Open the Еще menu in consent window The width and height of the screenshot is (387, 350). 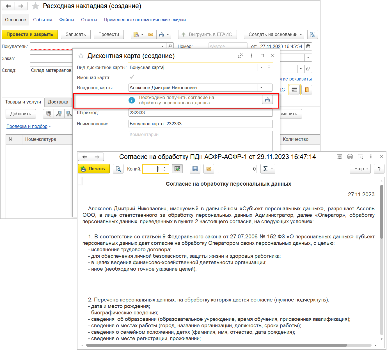[x=360, y=169]
